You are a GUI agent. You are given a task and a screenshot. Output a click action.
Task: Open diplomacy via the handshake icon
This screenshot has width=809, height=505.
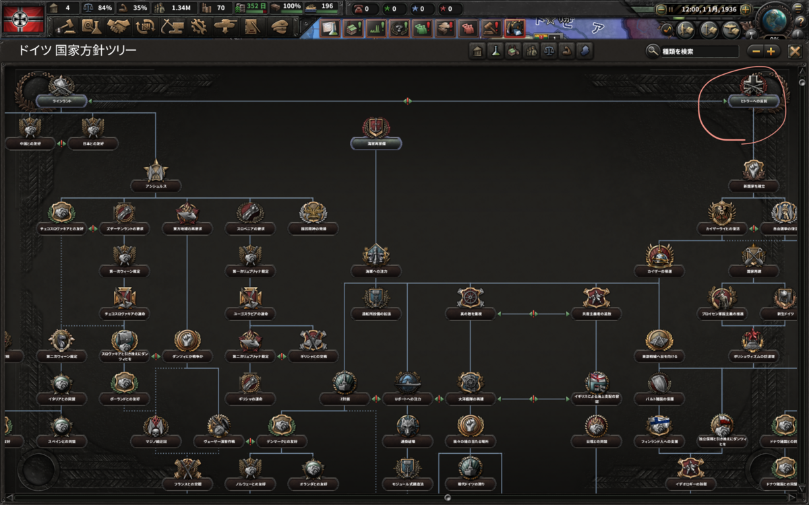pos(119,28)
